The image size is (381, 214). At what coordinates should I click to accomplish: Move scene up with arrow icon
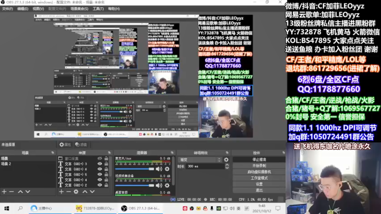click(x=20, y=192)
